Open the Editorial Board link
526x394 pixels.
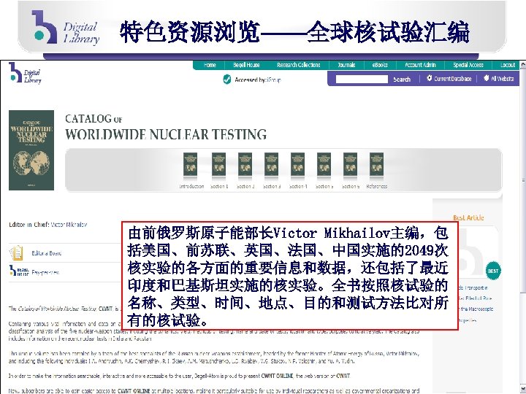click(46, 253)
